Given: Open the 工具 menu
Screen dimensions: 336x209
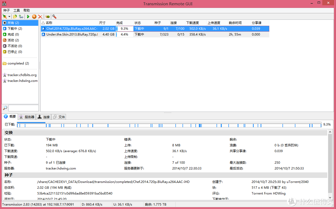Looking at the screenshot, I should [17, 11].
